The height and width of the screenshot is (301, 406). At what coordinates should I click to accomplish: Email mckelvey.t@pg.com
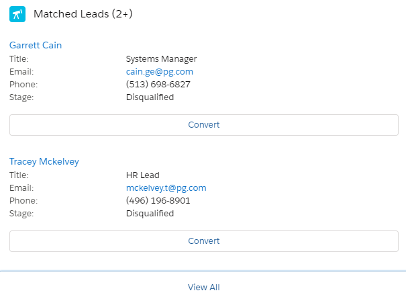(166, 187)
